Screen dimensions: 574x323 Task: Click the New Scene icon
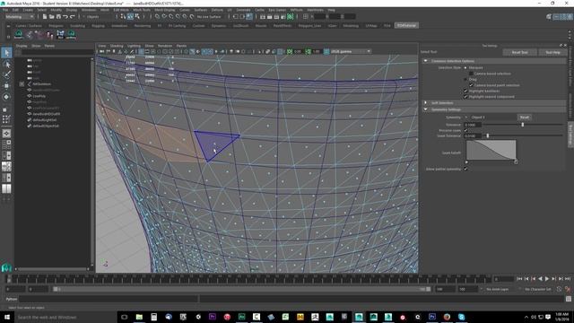click(45, 16)
